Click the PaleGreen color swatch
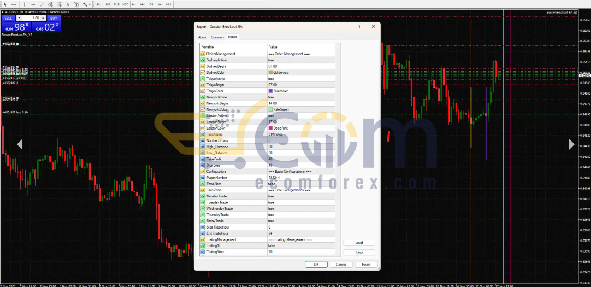The width and height of the screenshot is (591, 287). 270,109
